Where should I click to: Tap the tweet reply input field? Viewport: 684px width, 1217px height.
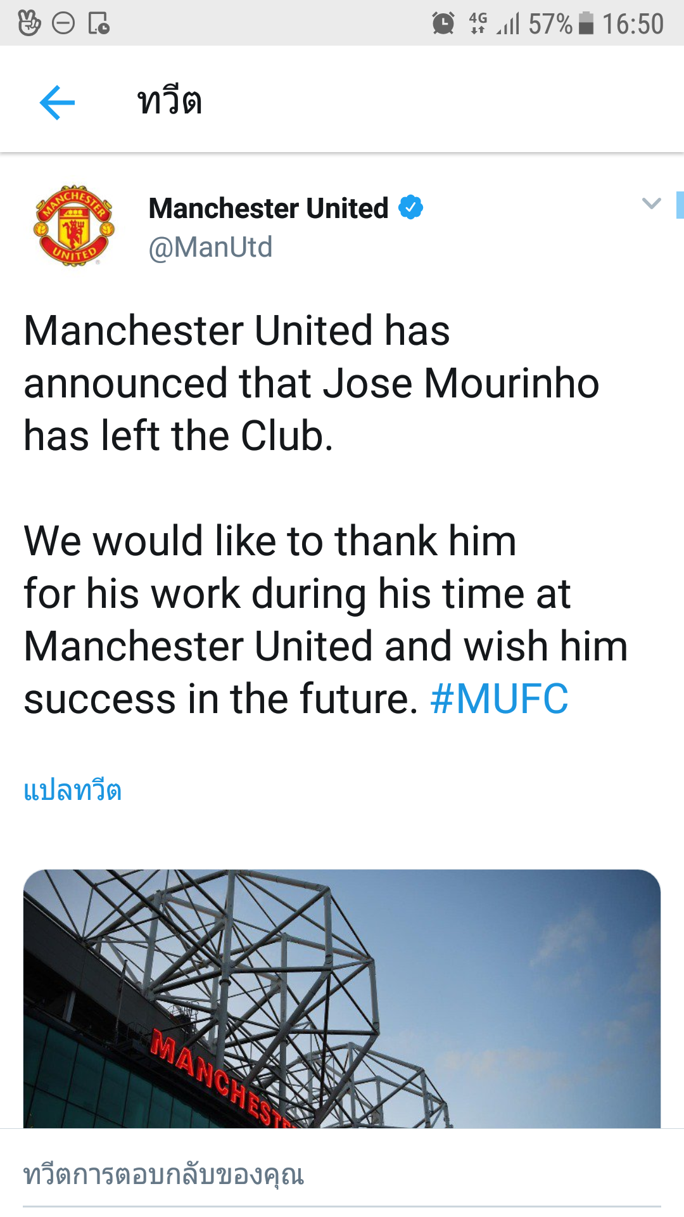pos(342,1175)
